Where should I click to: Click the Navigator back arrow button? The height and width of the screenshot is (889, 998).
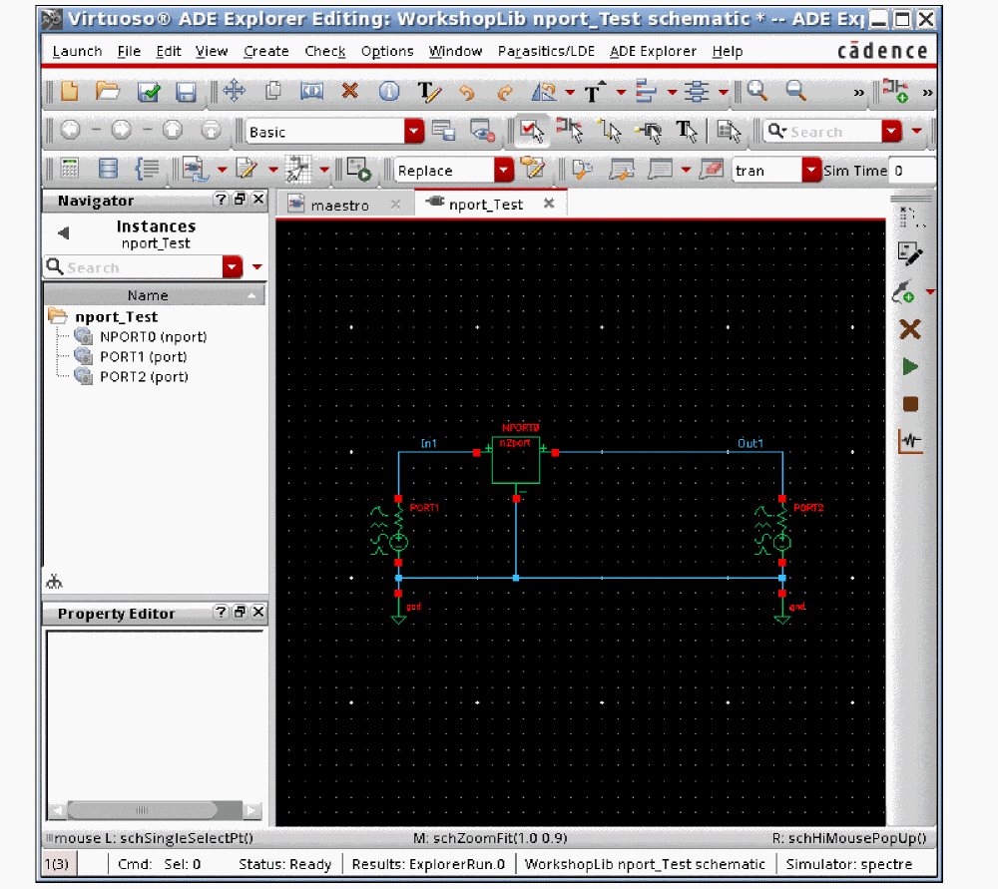tap(63, 233)
